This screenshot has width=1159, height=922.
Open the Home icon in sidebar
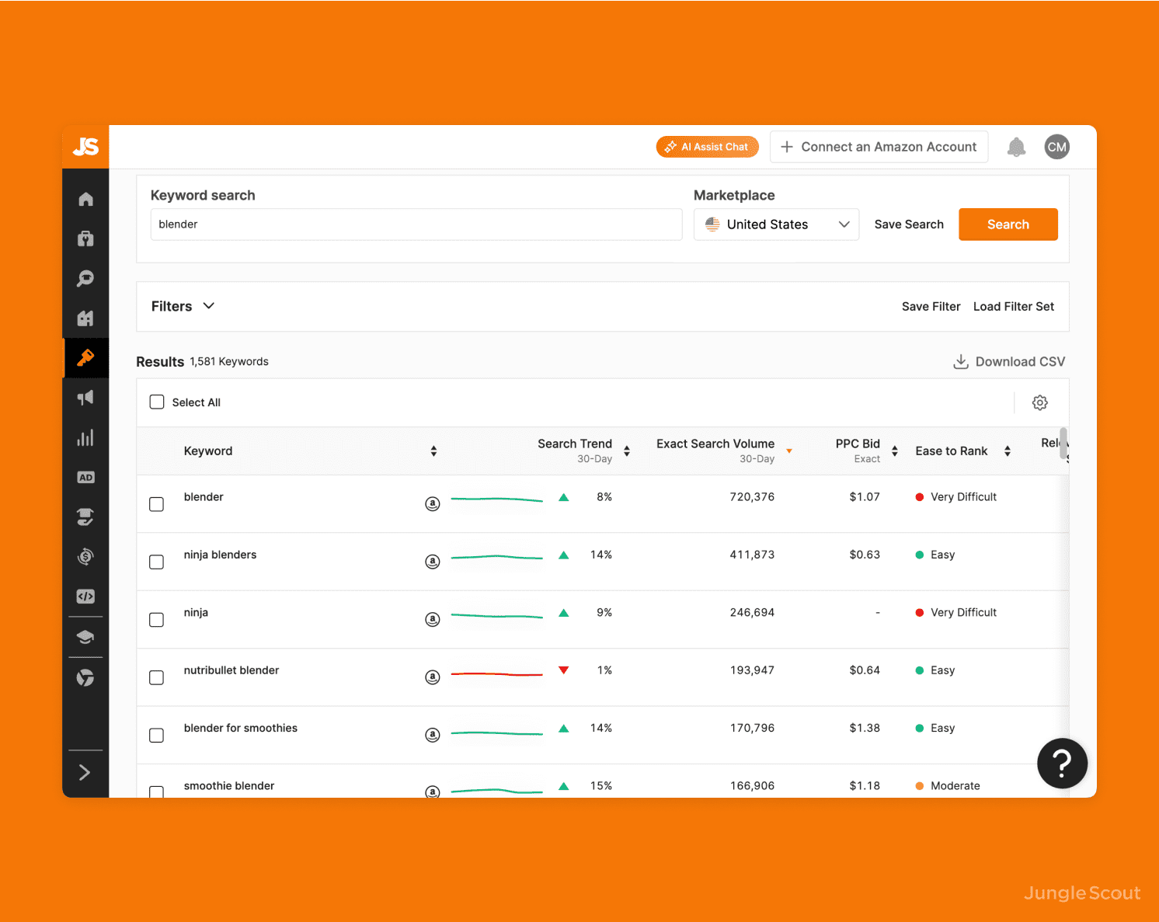(x=85, y=199)
